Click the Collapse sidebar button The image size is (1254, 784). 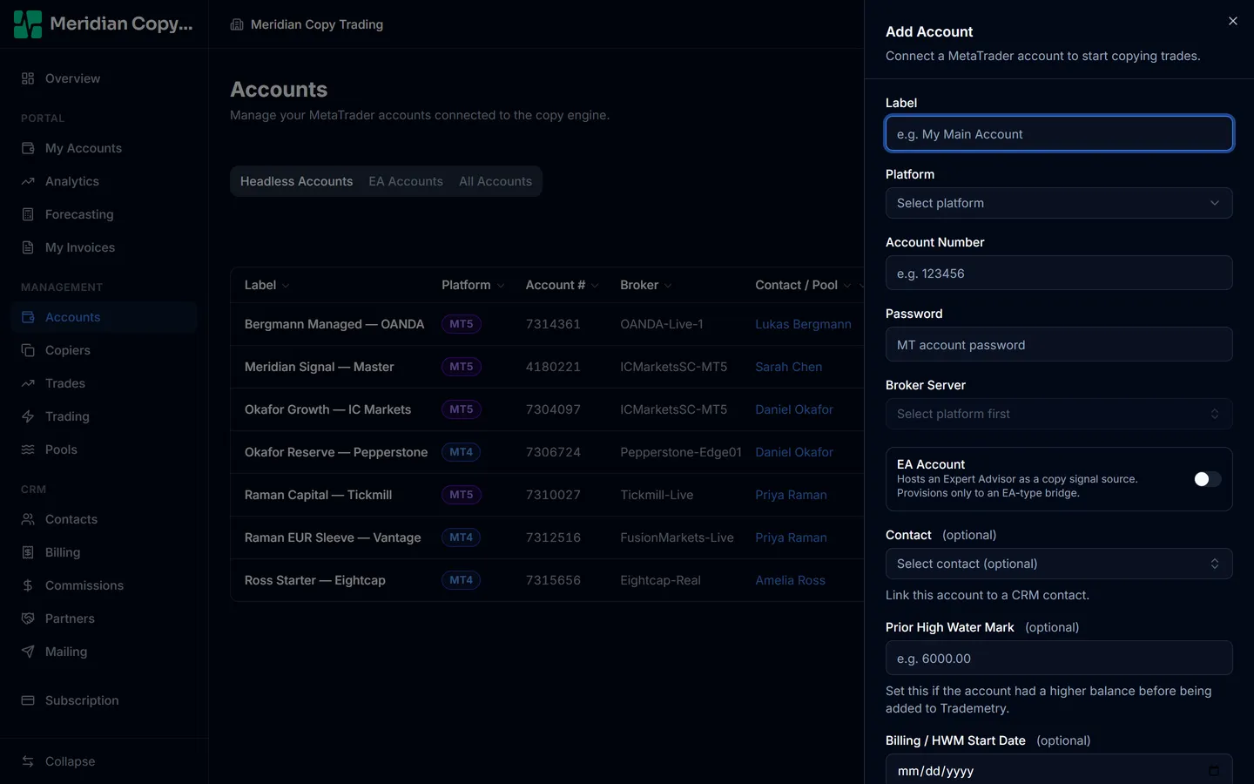pyautogui.click(x=104, y=761)
